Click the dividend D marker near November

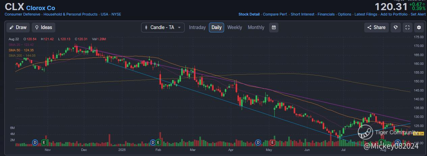tap(35, 142)
